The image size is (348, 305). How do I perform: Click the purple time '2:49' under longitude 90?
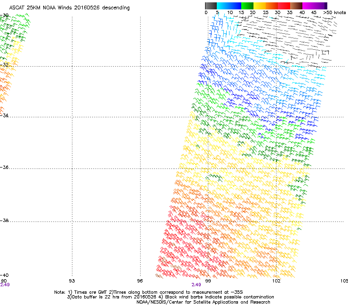point(5,285)
